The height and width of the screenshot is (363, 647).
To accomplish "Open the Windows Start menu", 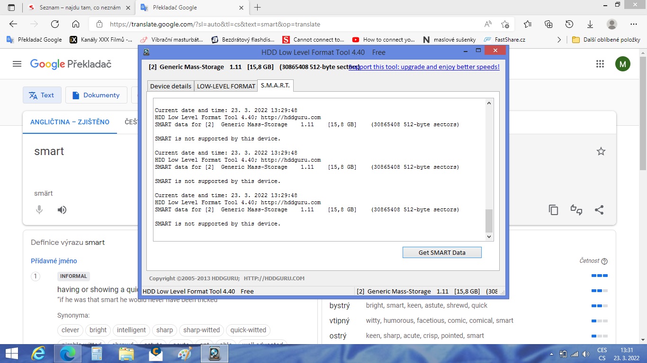I will point(11,354).
